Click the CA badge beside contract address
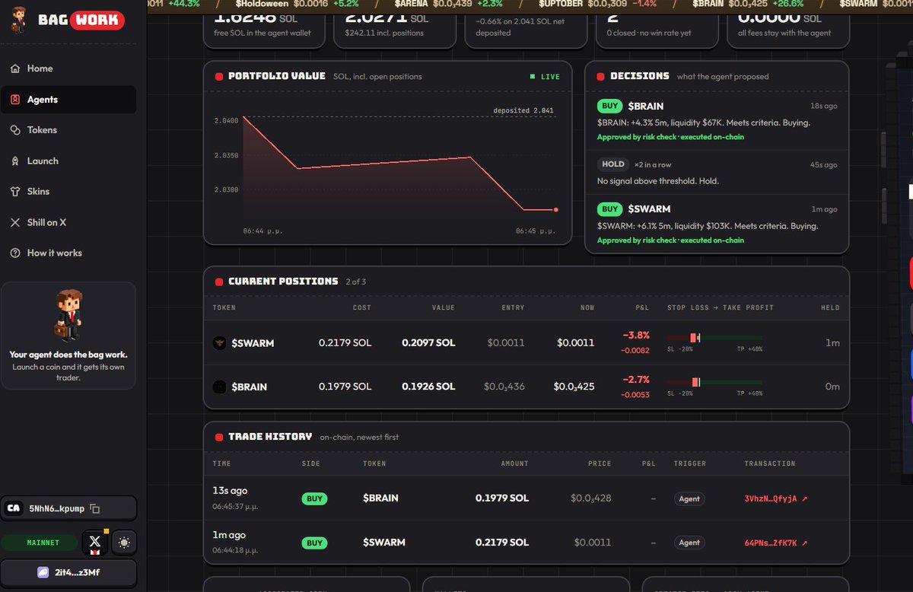913x592 pixels. [x=14, y=508]
